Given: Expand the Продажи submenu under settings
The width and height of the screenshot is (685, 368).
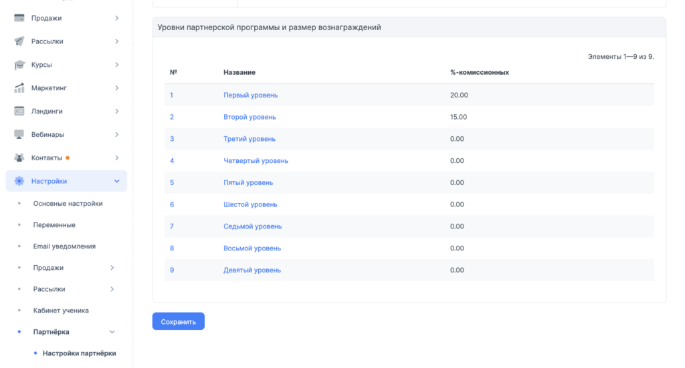Looking at the screenshot, I should pos(112,268).
